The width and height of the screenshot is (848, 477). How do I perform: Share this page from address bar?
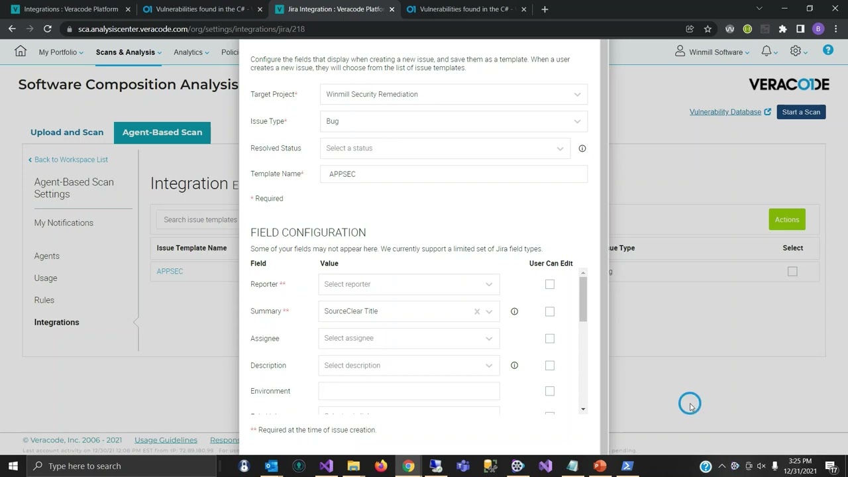[x=690, y=29]
